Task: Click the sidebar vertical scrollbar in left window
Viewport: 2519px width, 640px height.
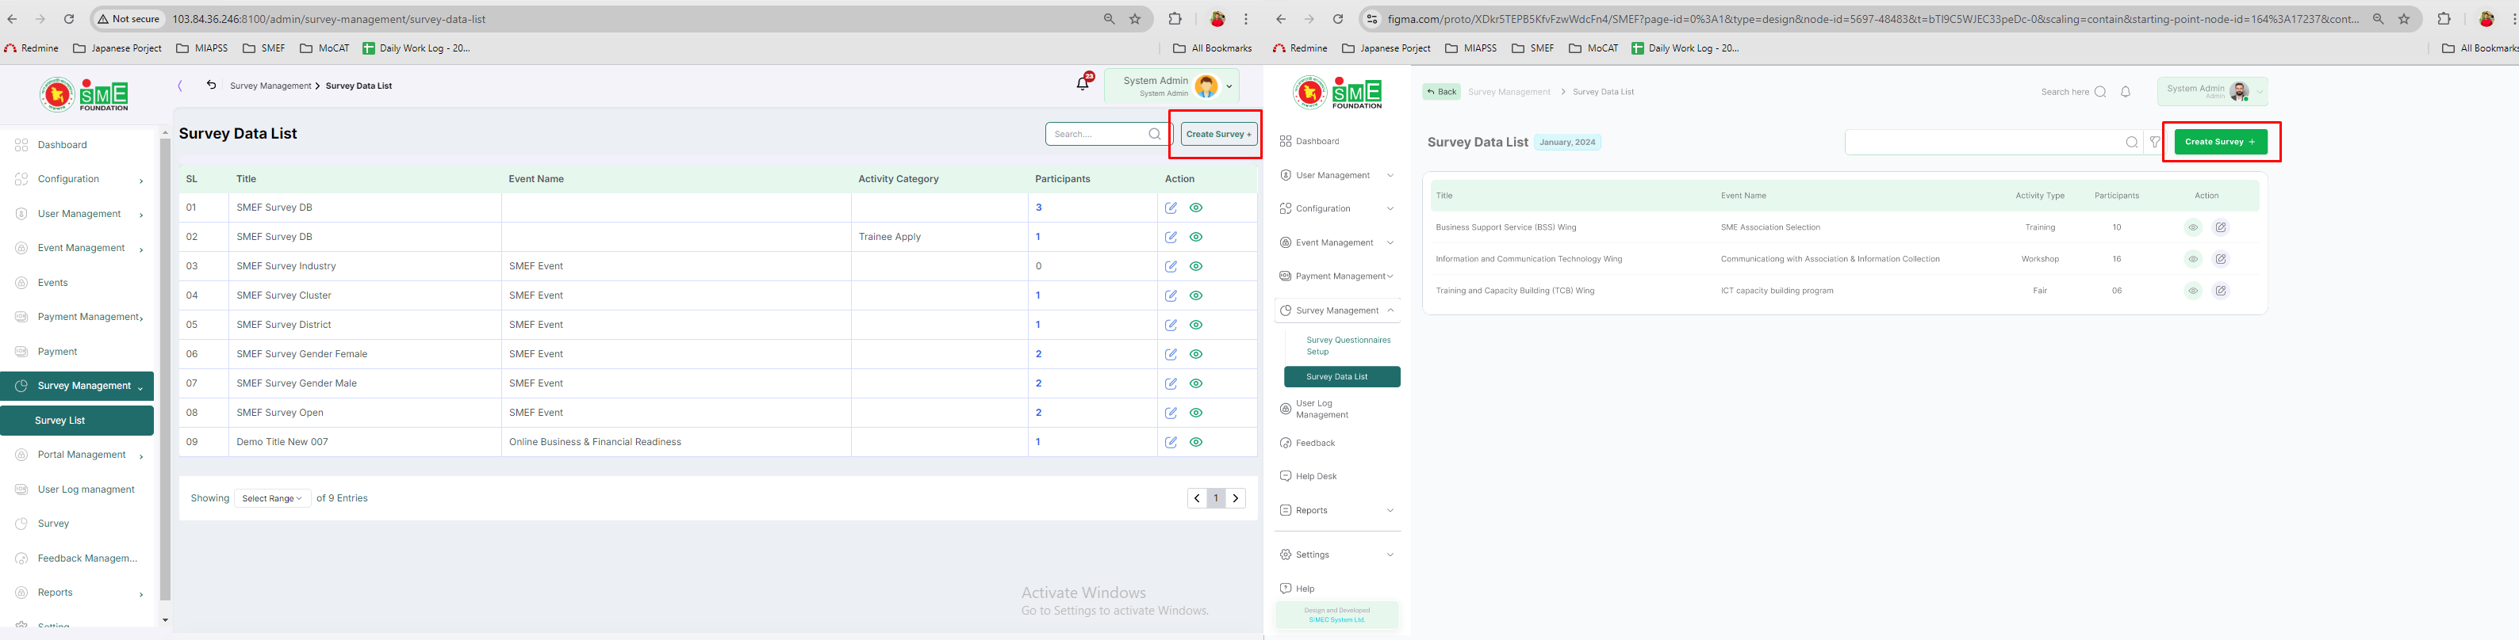Action: pos(165,369)
